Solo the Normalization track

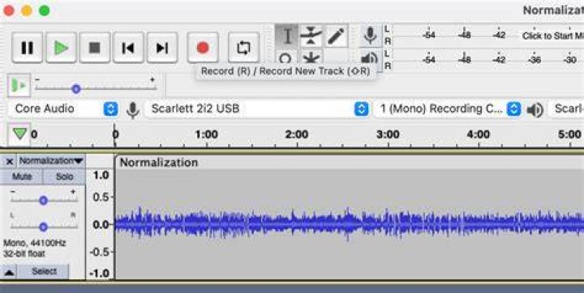(64, 176)
